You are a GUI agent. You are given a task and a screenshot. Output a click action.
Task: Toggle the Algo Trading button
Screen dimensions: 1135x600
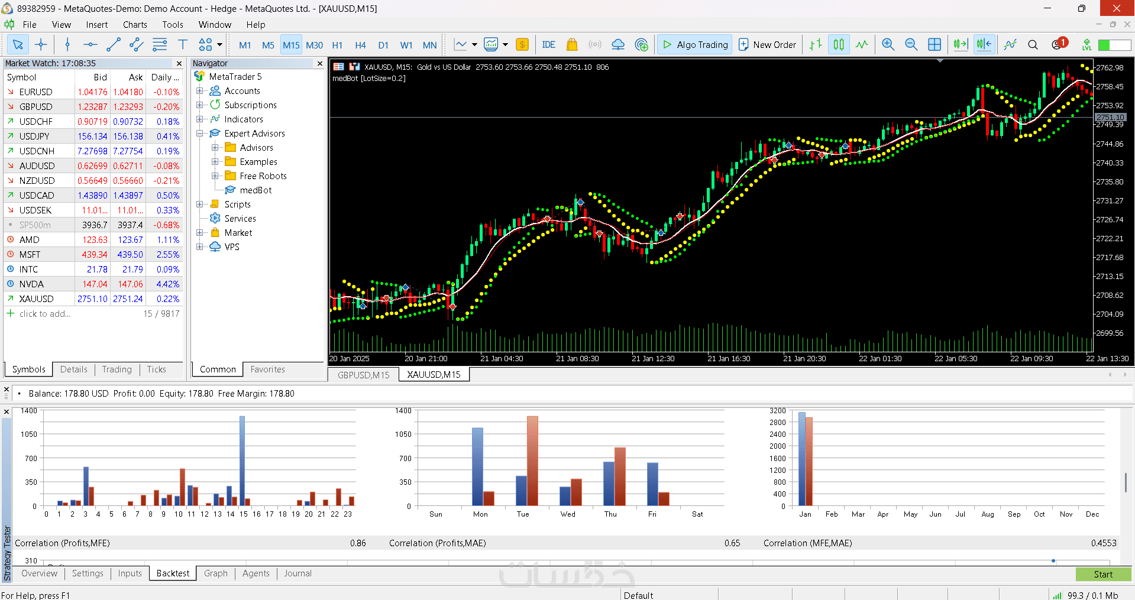695,44
